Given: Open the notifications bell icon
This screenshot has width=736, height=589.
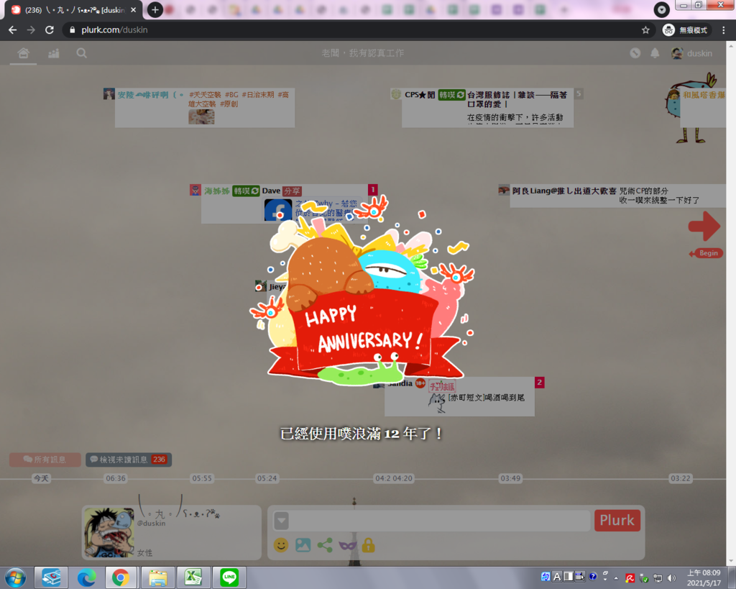Looking at the screenshot, I should 655,53.
